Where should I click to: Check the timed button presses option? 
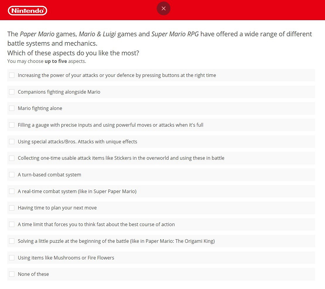pos(12,75)
